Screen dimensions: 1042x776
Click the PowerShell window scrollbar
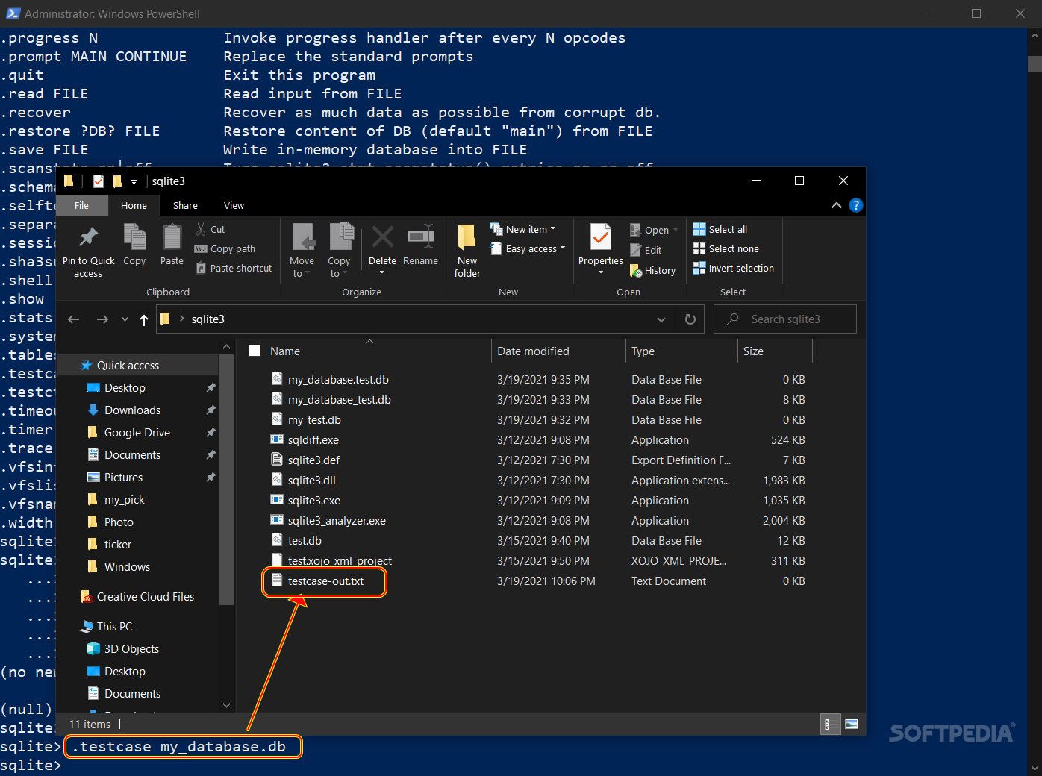tap(1035, 63)
